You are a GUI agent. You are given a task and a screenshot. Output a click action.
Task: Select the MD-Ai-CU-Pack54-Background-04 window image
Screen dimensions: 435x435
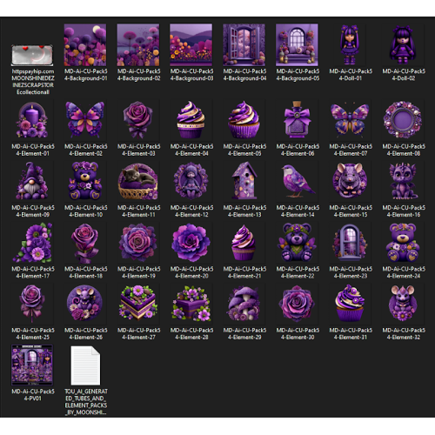pos(244,45)
